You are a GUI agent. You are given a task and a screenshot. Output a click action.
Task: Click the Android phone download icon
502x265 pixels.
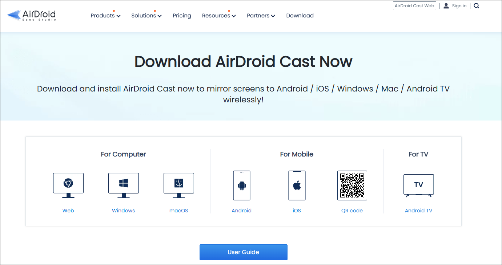click(x=241, y=185)
